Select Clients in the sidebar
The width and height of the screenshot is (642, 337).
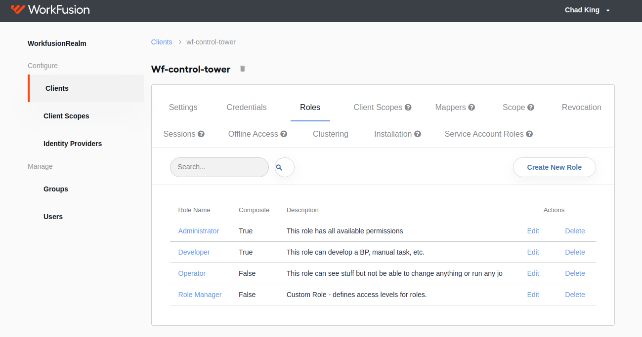point(86,88)
